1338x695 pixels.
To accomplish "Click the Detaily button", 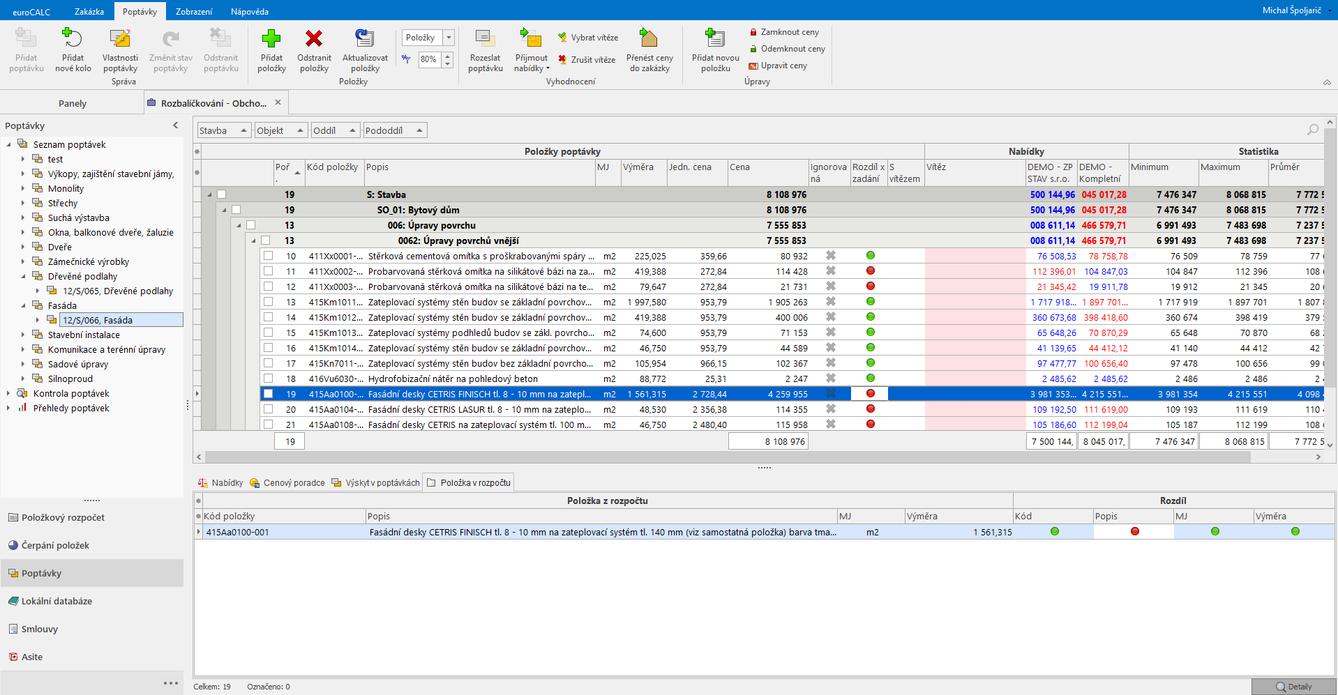I will [x=1293, y=687].
